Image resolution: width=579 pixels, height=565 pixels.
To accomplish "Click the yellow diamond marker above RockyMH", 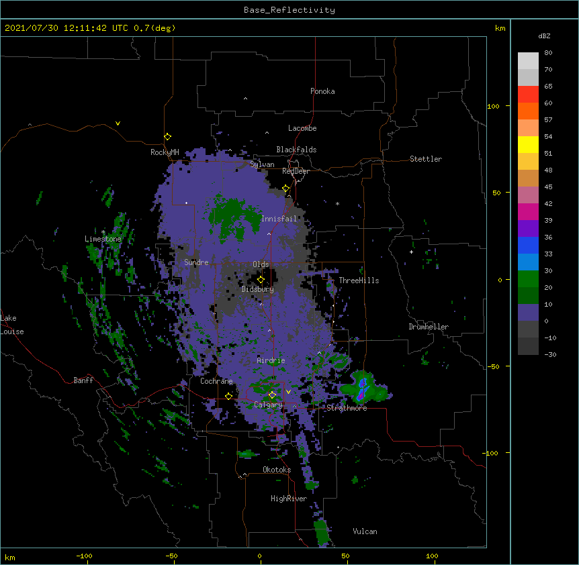I will pyautogui.click(x=168, y=137).
